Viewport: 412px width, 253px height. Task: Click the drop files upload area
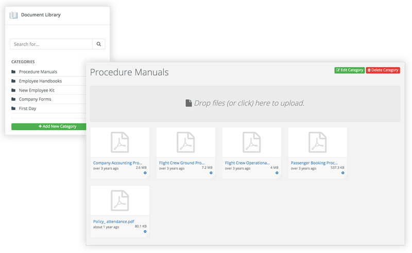point(245,103)
